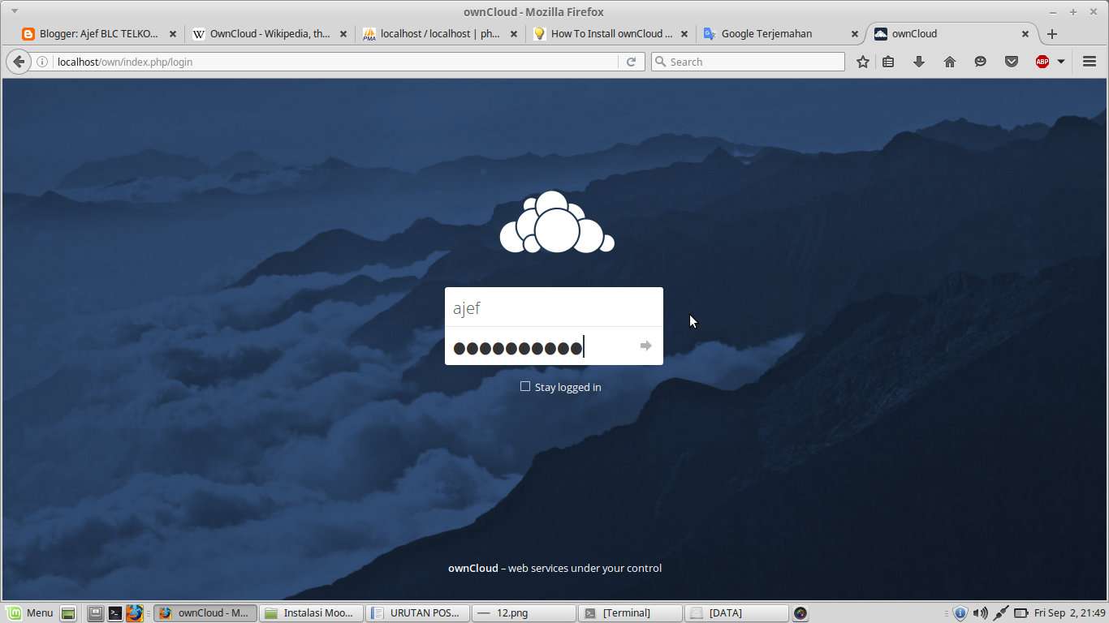1109x623 pixels.
Task: Click the camera lens taskbar icon
Action: pyautogui.click(x=800, y=613)
